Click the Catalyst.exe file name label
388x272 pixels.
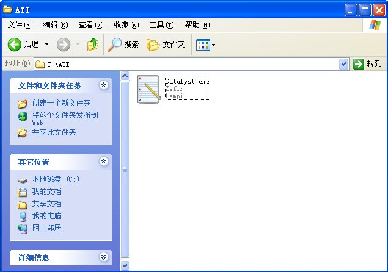click(188, 81)
